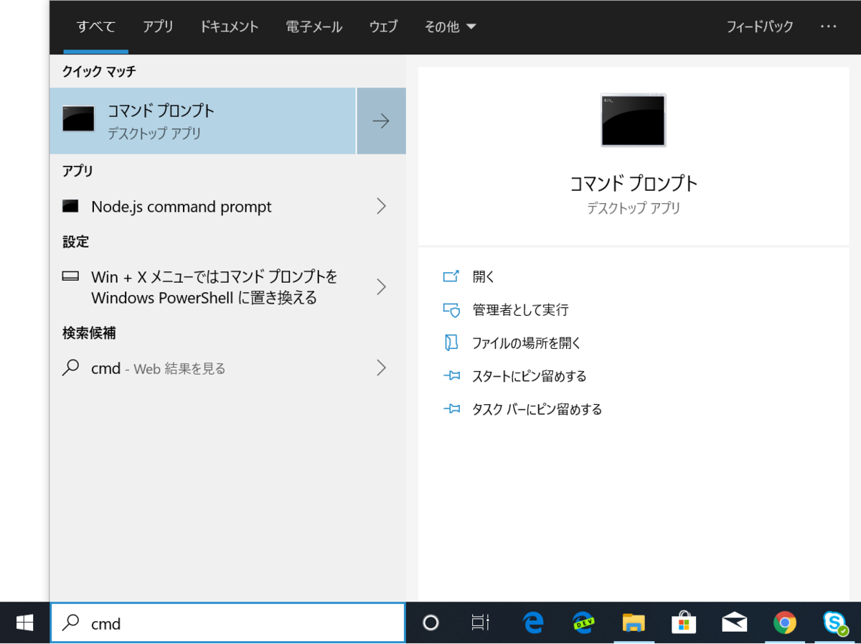Select タスク バーにピン留めする

coord(537,409)
